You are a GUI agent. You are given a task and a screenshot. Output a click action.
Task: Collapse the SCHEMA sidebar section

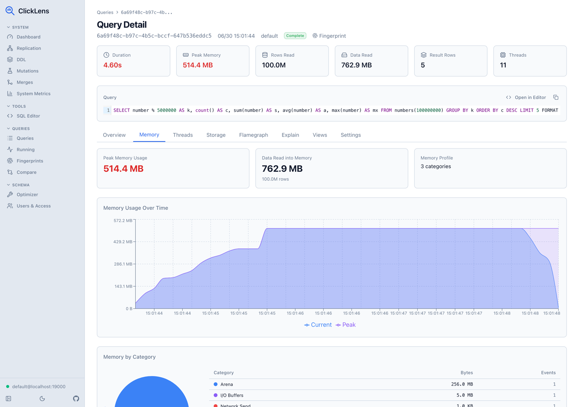(18, 185)
